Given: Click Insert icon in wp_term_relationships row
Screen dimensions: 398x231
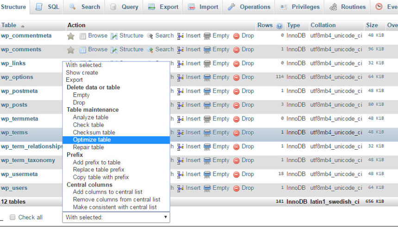Looking at the screenshot, I should click(180, 146).
